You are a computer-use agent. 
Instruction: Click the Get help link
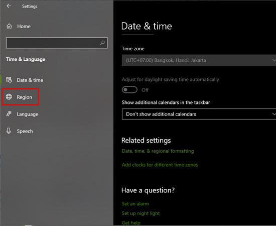[131, 223]
